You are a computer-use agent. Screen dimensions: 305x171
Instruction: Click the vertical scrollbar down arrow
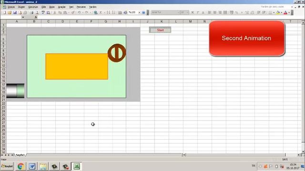tap(303, 151)
